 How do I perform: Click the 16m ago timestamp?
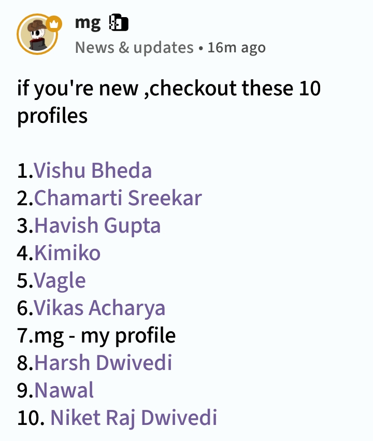(236, 48)
